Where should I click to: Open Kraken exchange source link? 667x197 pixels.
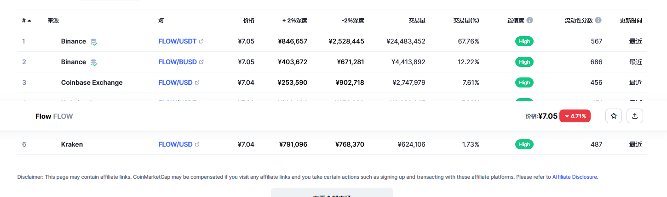(x=72, y=144)
